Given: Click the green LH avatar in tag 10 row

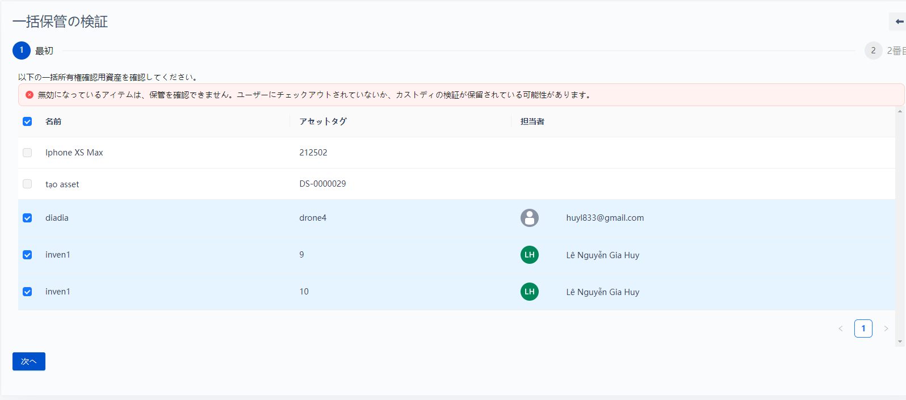Looking at the screenshot, I should click(529, 292).
